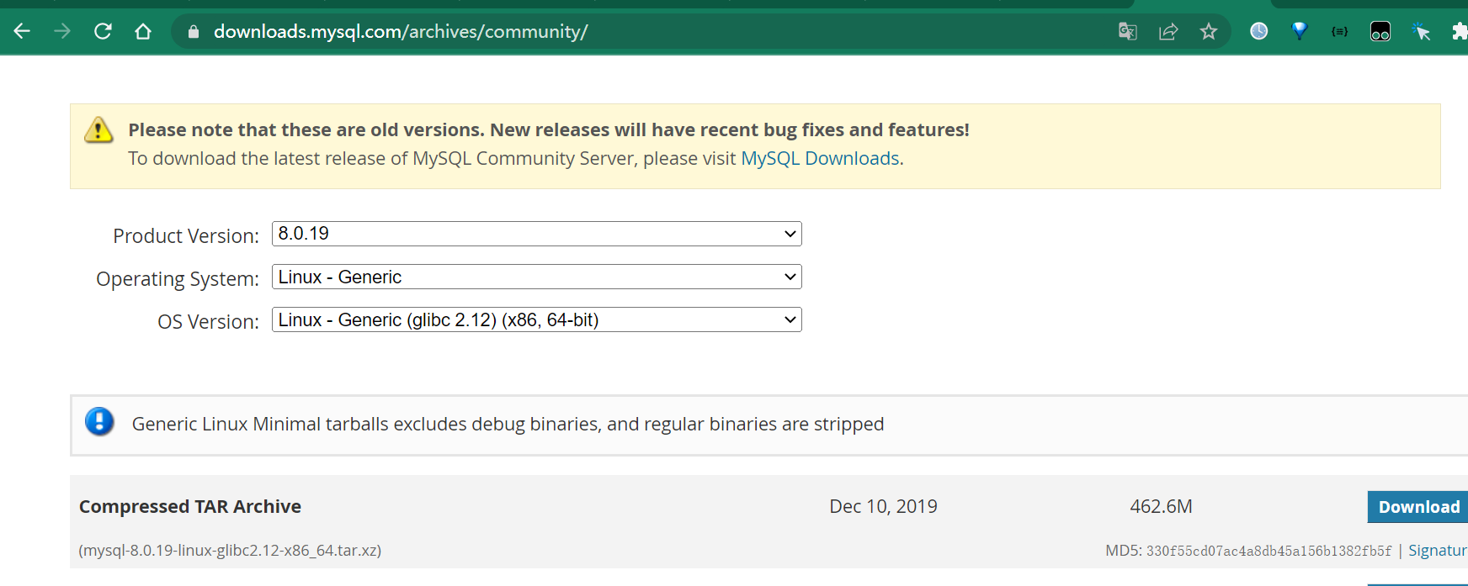
Task: Click the share page icon
Action: tap(1168, 32)
